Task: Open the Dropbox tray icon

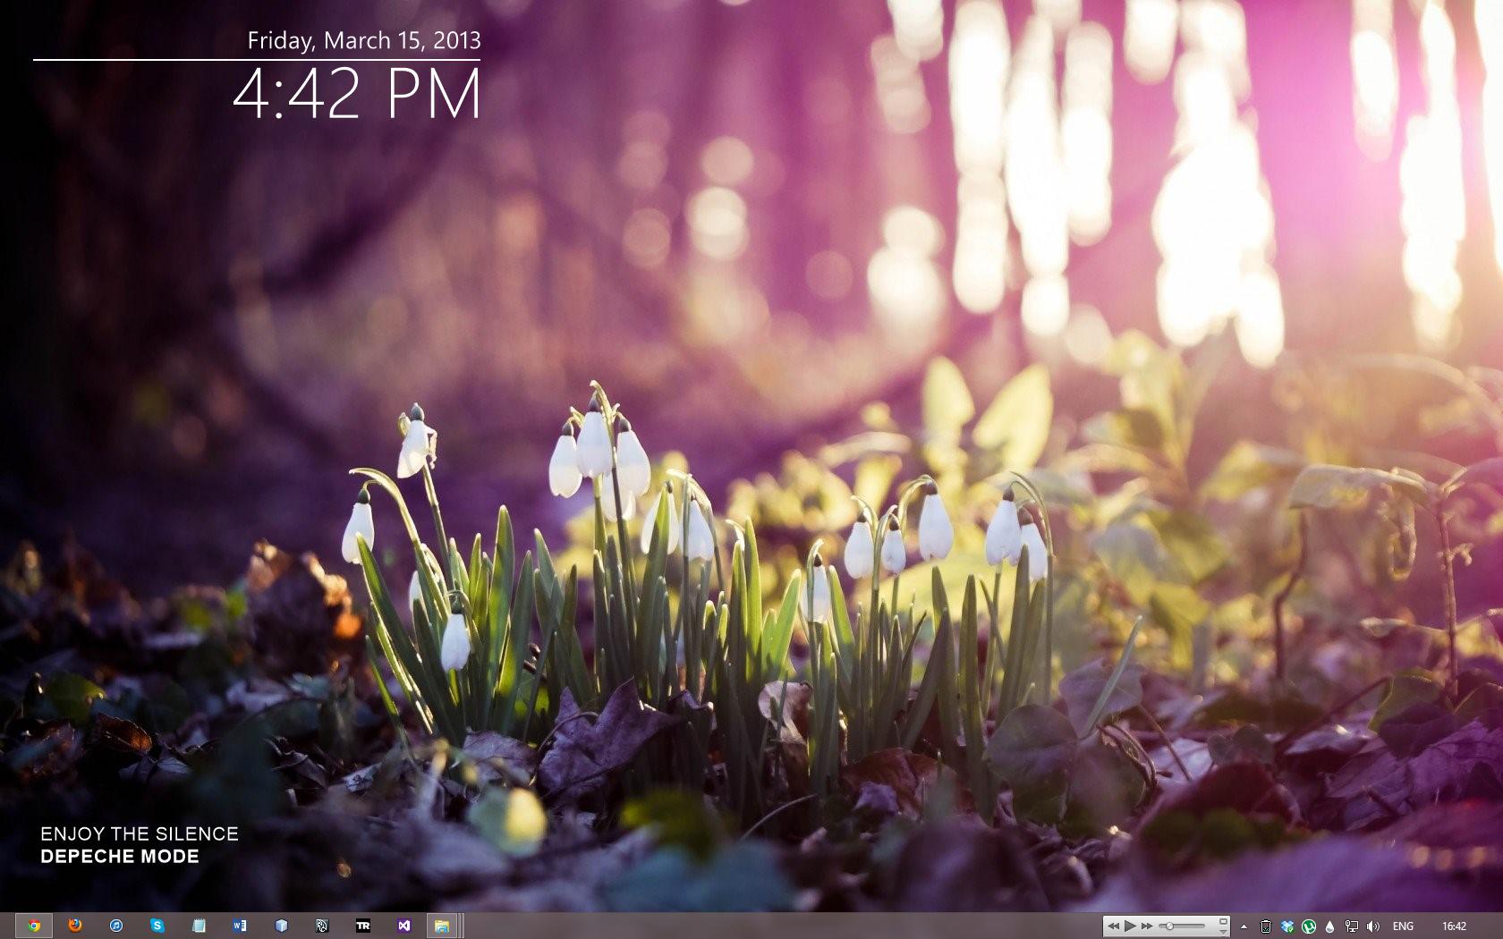Action: tap(1287, 926)
